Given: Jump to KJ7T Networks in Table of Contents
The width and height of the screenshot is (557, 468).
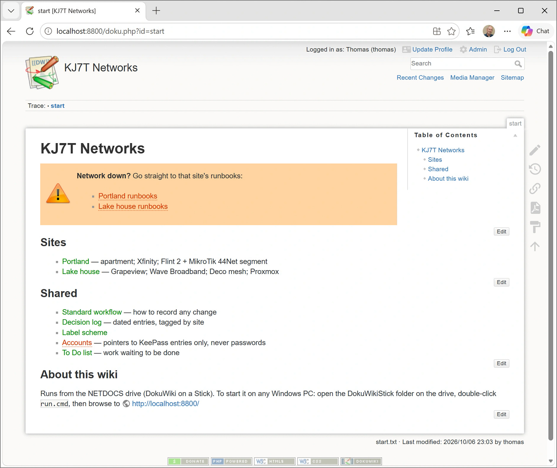Looking at the screenshot, I should 443,150.
